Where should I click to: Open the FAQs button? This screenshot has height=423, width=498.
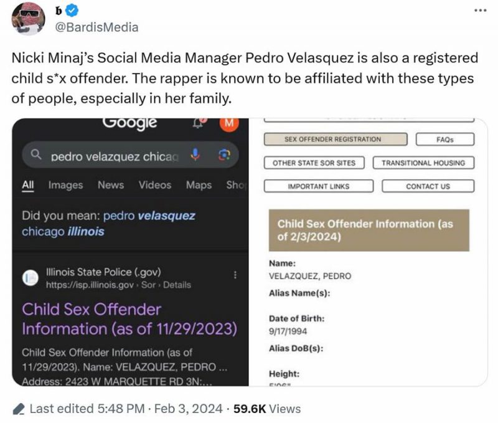point(444,140)
